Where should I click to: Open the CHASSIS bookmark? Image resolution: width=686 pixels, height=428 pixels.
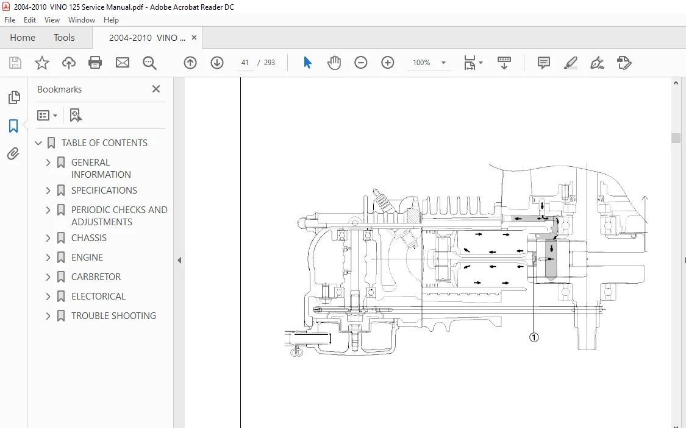coord(89,238)
